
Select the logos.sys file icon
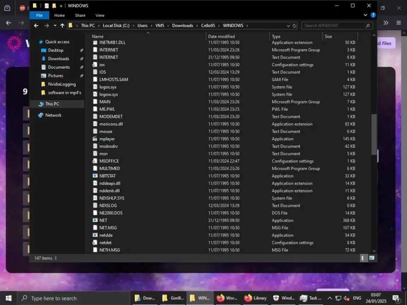pos(95,87)
